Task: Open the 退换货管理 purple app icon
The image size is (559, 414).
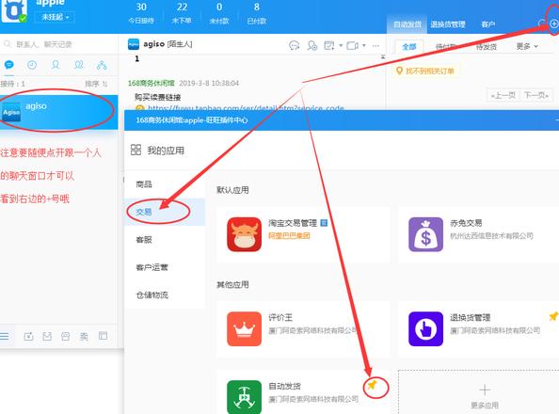Action: (x=425, y=328)
